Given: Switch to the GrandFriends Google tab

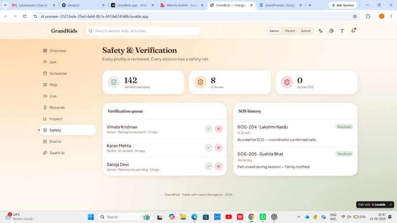Looking at the screenshot, I should click(x=281, y=5).
